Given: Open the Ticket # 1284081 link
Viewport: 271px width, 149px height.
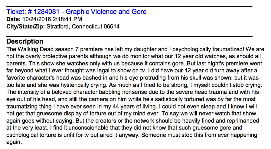Looking at the screenshot, I should click(34, 12).
